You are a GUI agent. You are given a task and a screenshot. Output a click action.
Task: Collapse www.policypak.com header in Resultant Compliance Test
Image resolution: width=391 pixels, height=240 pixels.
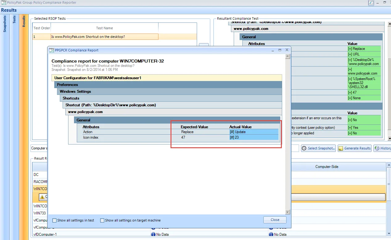pyautogui.click(x=308, y=29)
